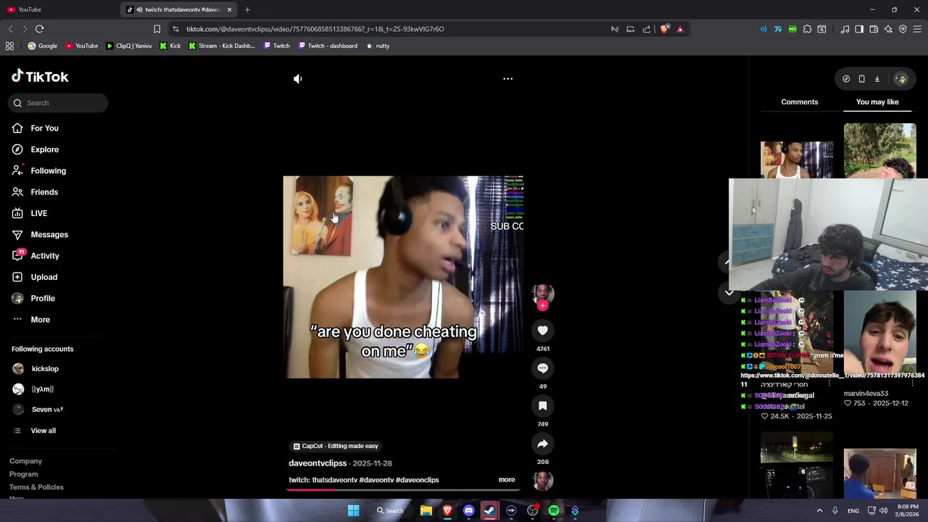Open the comments bubble with 49 comments

tap(542, 368)
